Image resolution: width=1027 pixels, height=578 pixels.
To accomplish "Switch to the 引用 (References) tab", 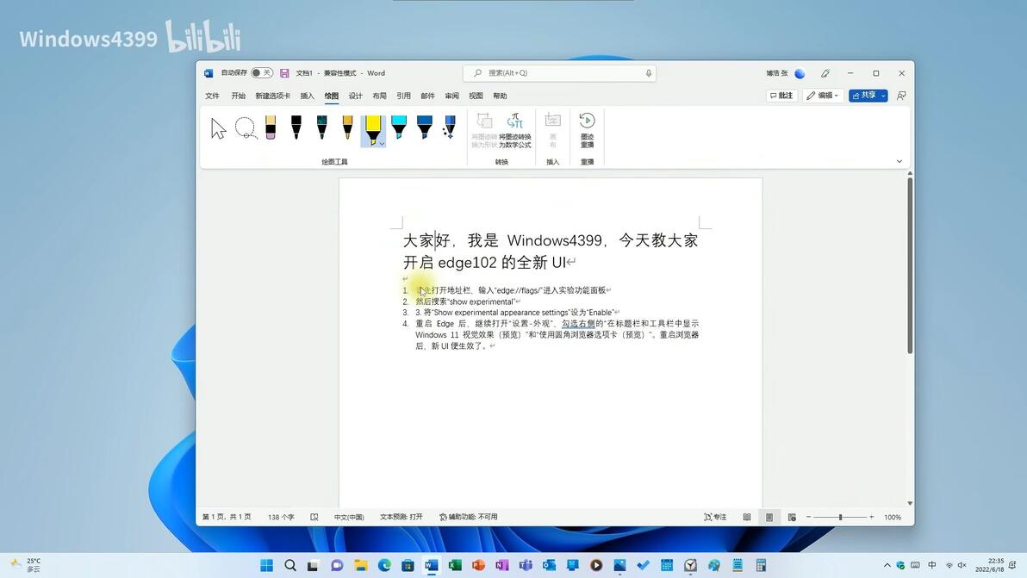I will (403, 96).
